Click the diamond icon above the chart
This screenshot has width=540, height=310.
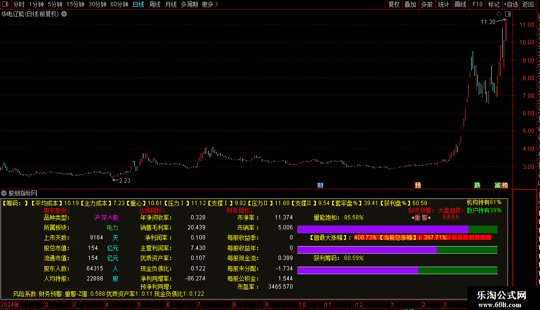pos(499,14)
